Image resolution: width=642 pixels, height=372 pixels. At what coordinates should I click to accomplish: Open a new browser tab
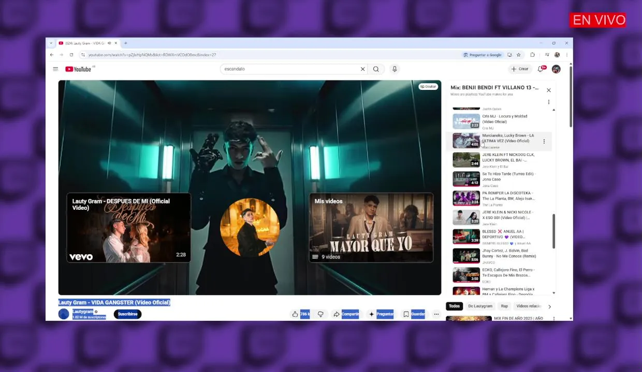pyautogui.click(x=125, y=43)
